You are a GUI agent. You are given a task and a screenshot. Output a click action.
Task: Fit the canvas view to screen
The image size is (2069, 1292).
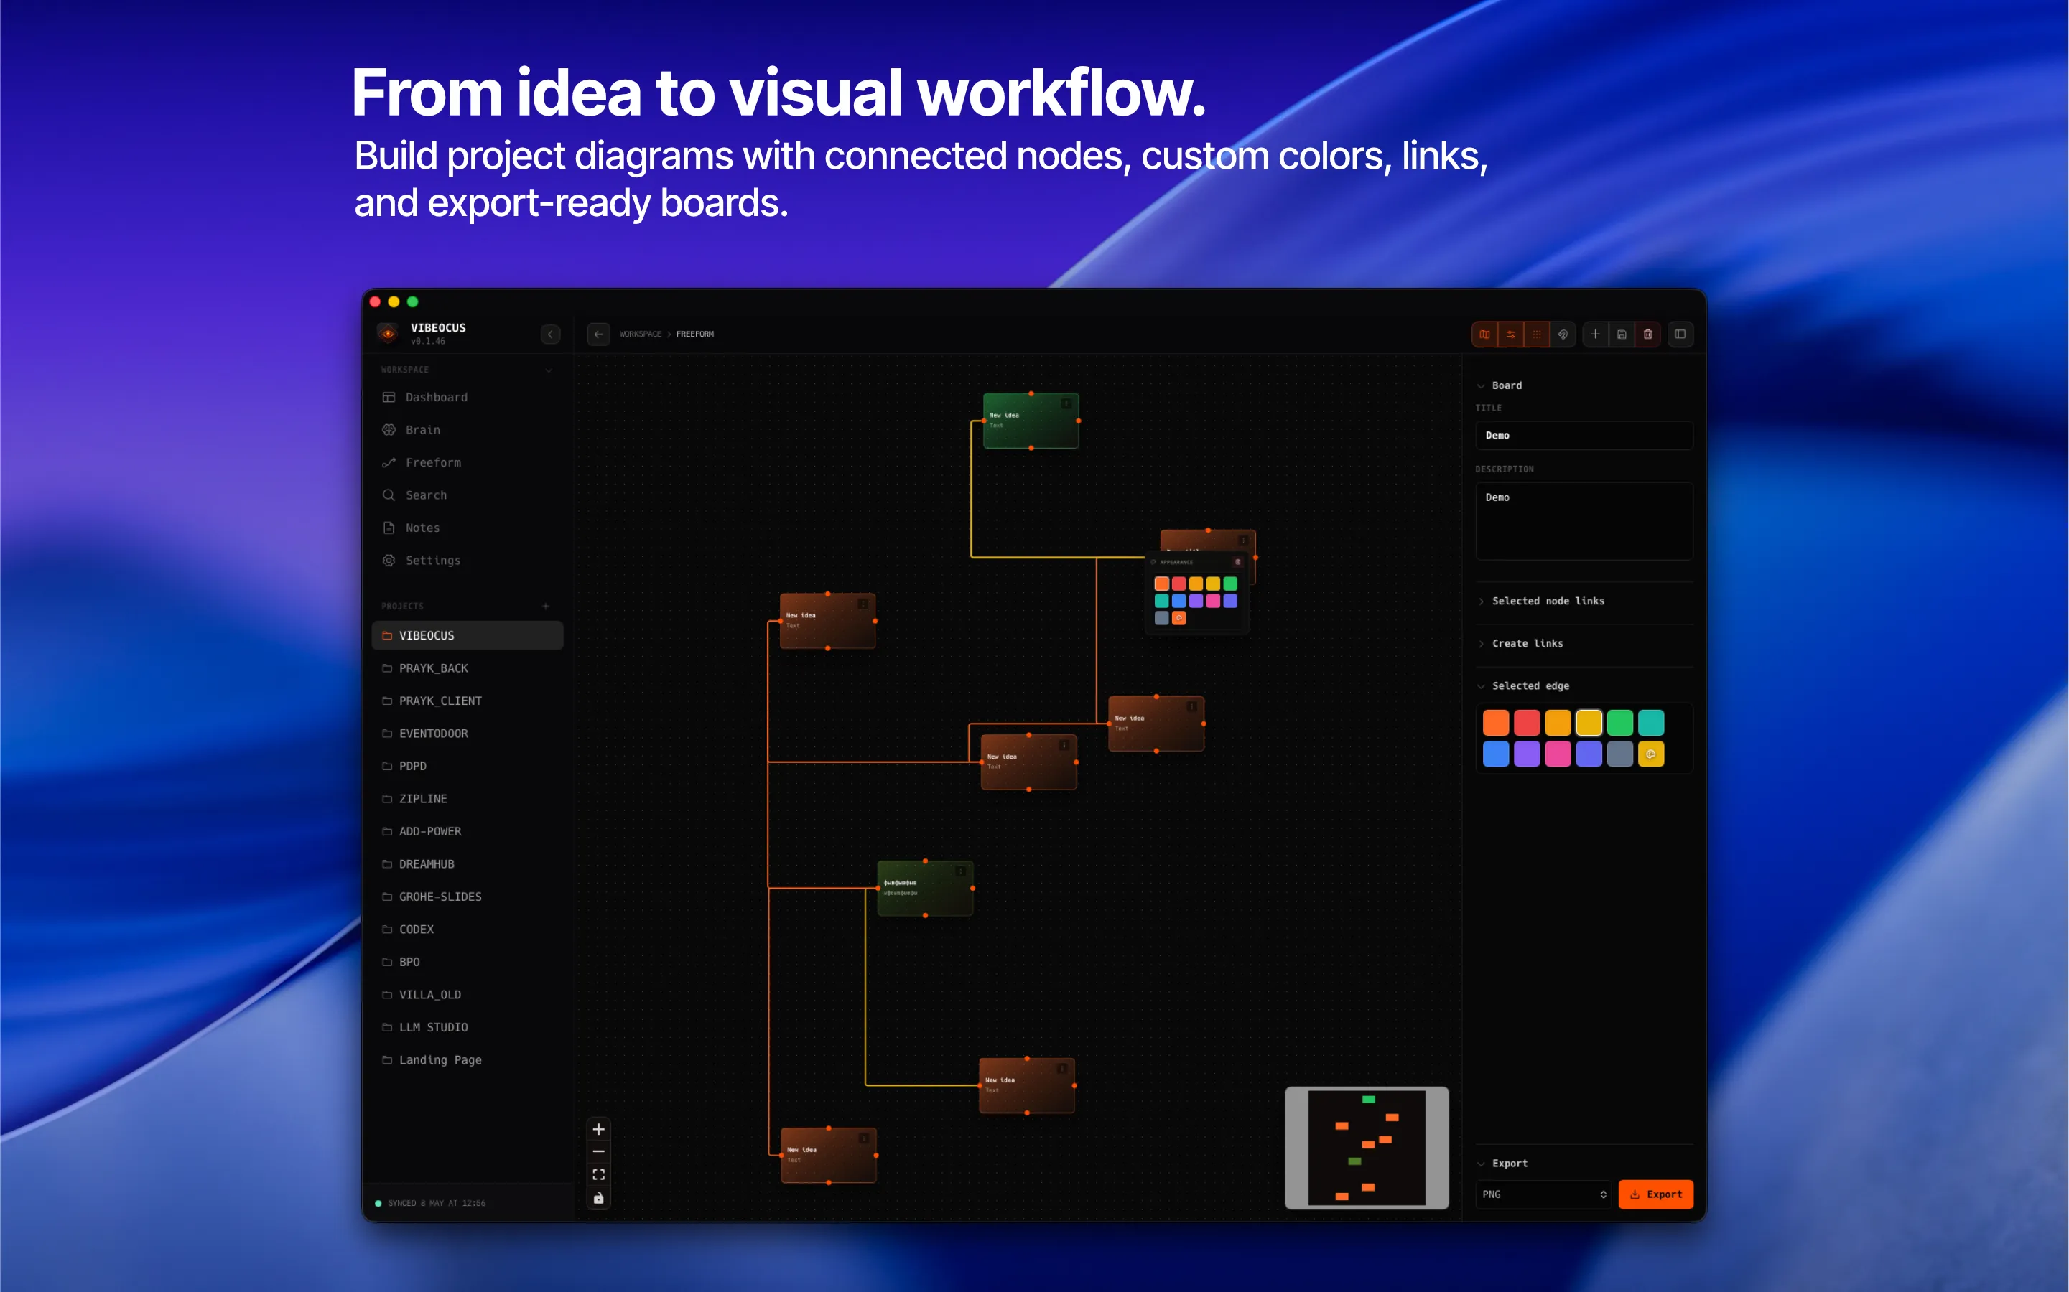pos(598,1175)
